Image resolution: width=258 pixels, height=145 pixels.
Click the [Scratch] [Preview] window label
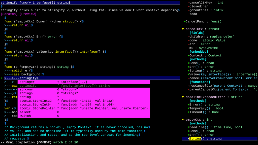(x=18, y=14)
